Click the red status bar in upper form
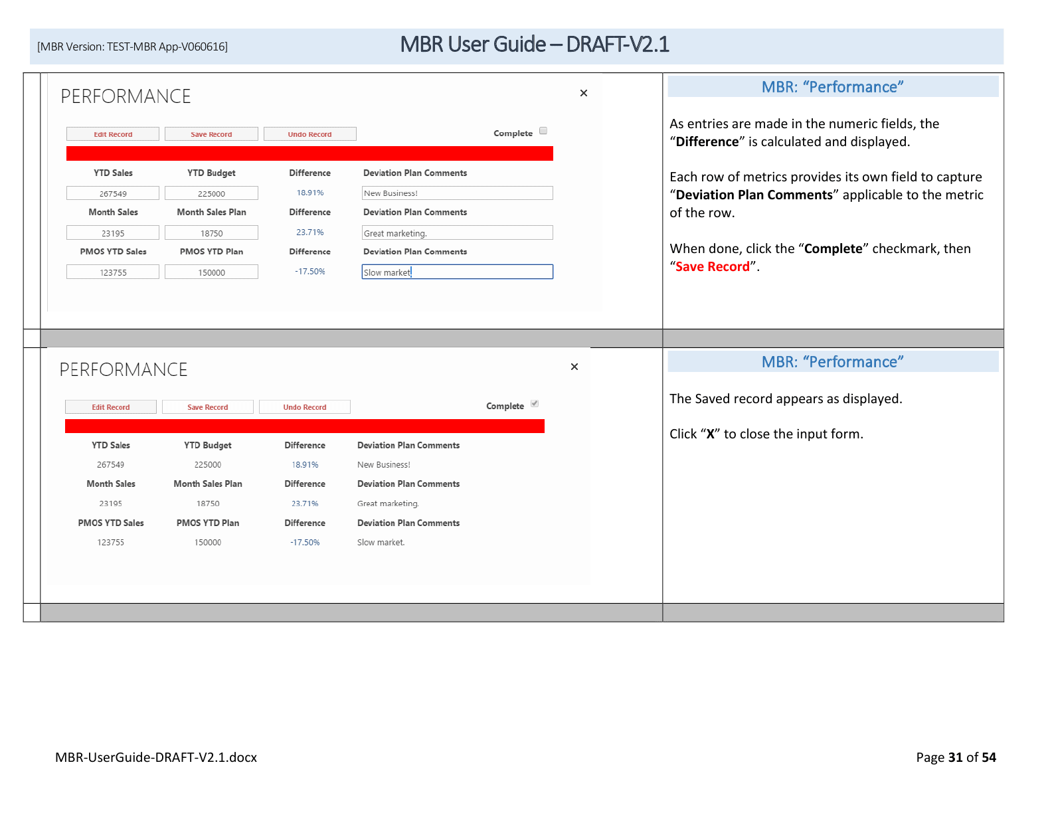This screenshot has width=1052, height=813. 309,153
